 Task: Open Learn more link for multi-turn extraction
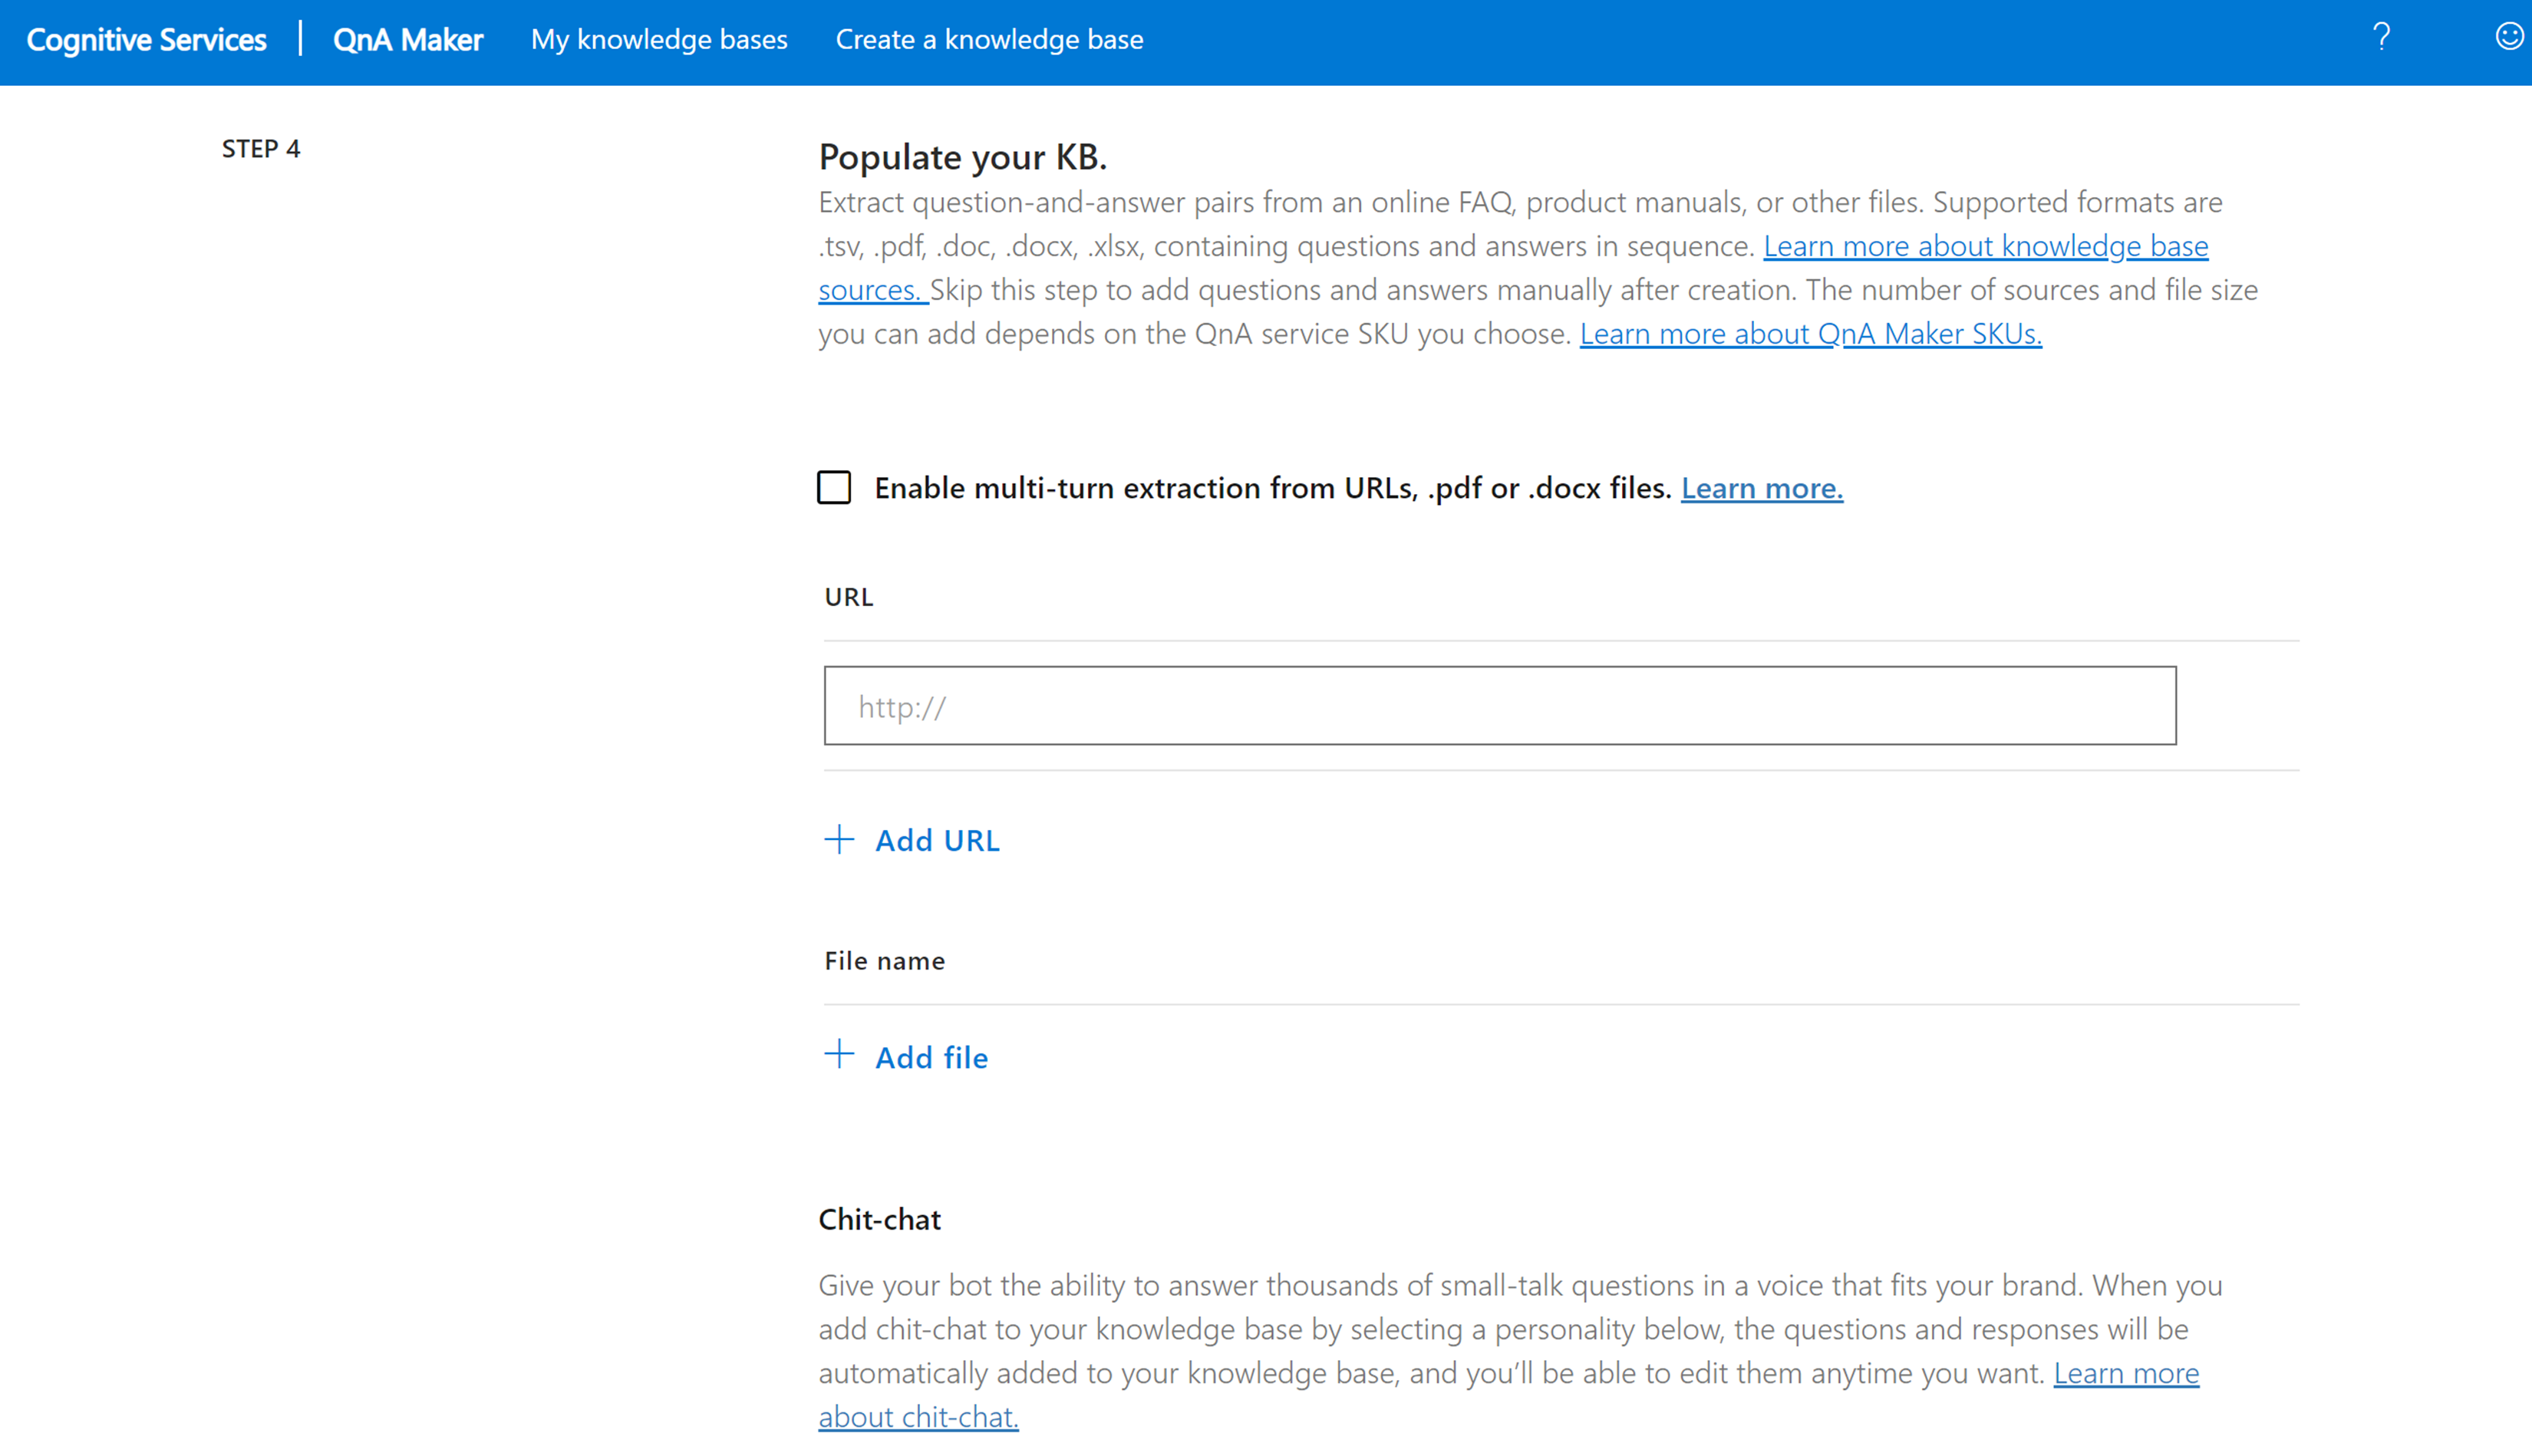click(1761, 488)
